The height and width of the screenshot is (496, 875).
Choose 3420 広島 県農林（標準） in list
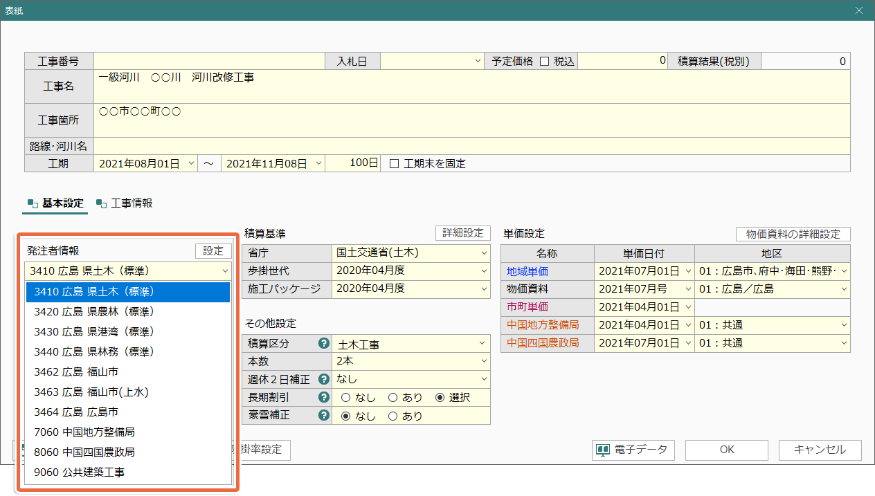128,312
